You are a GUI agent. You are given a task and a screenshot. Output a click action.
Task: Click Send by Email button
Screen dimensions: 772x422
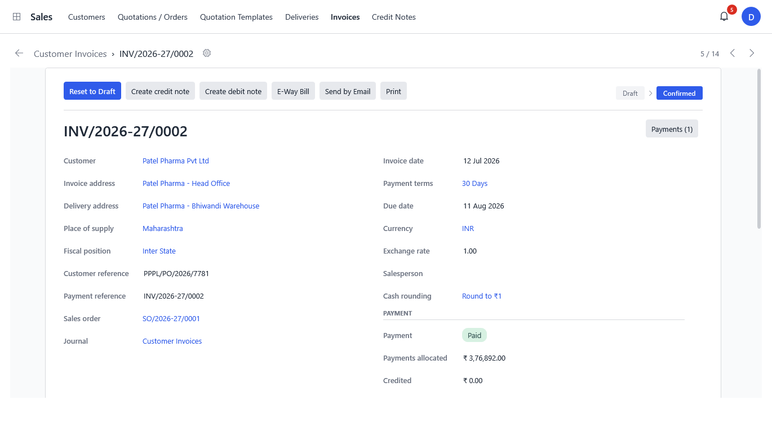348,91
